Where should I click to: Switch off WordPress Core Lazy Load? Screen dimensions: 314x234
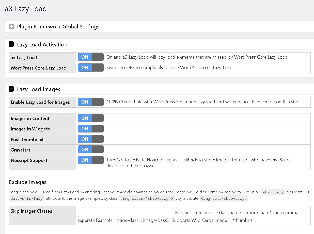(90, 68)
